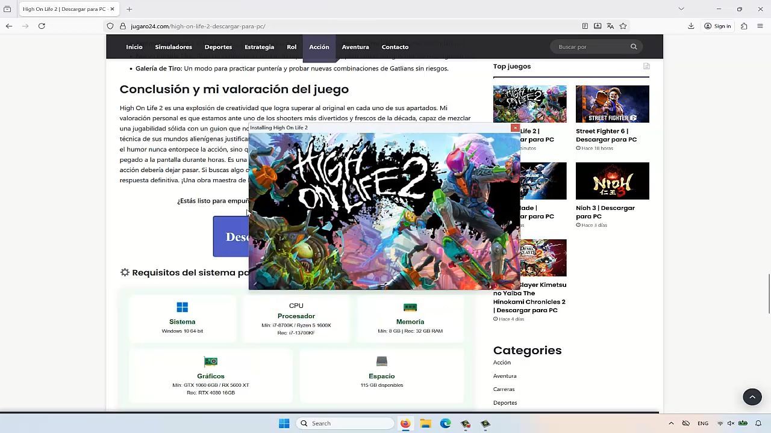
Task: Bookmark this page with the star icon
Action: click(623, 26)
